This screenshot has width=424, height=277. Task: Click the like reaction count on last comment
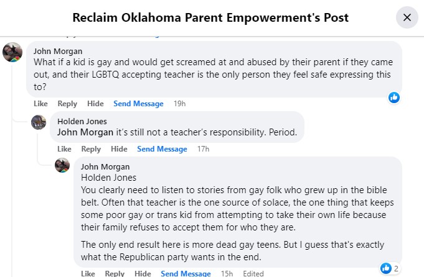[x=388, y=268]
